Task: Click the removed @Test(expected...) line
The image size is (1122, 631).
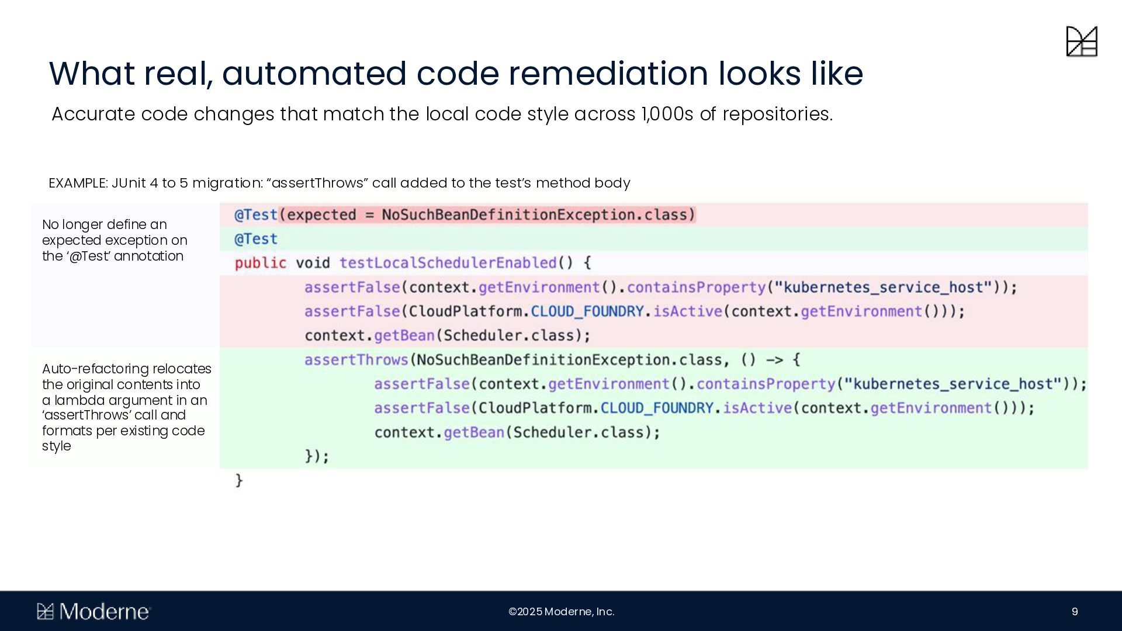Action: pyautogui.click(x=465, y=215)
